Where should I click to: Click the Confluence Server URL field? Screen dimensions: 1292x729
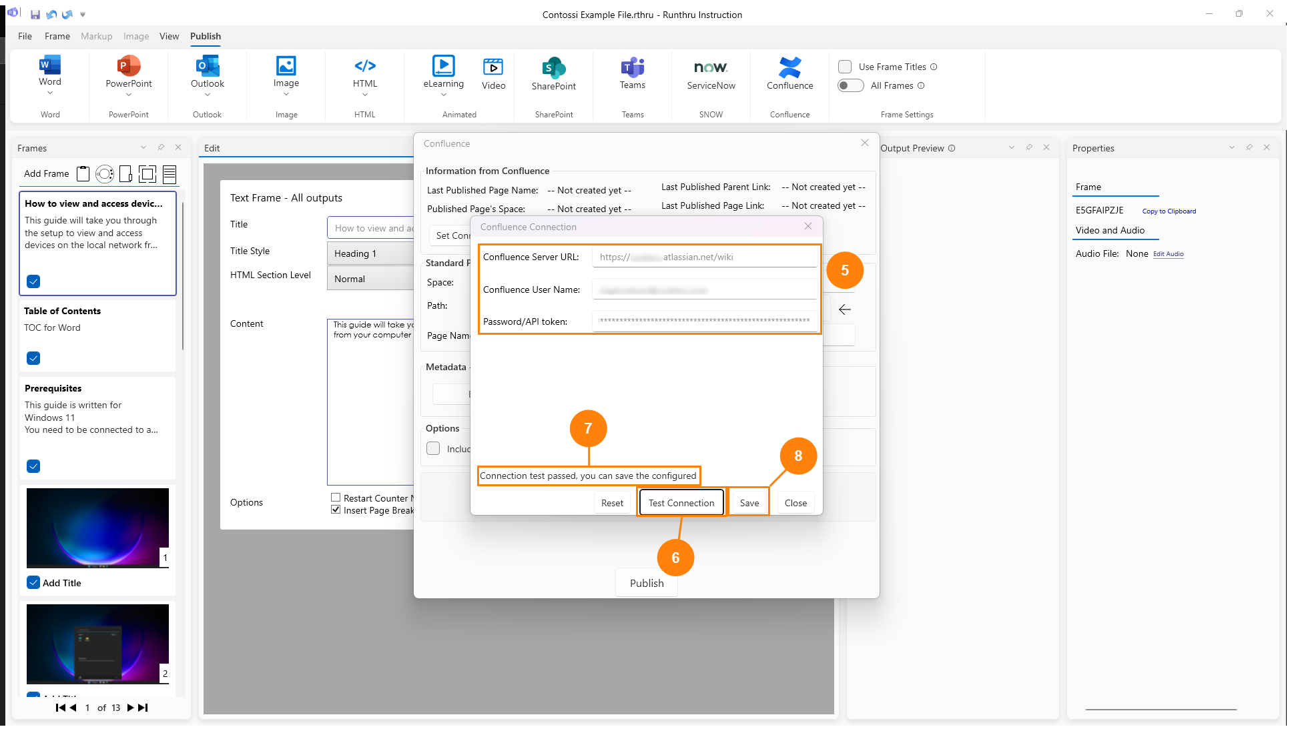pyautogui.click(x=704, y=257)
